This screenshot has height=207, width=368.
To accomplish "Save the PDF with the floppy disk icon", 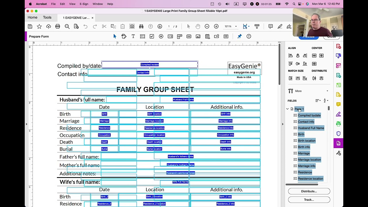I will click(x=30, y=26).
